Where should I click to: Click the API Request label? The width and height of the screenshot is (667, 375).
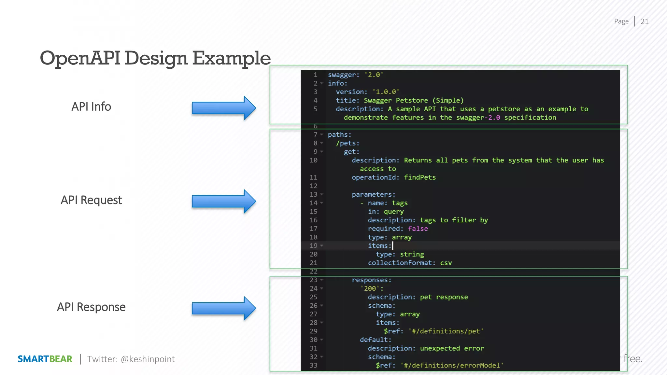coord(91,200)
